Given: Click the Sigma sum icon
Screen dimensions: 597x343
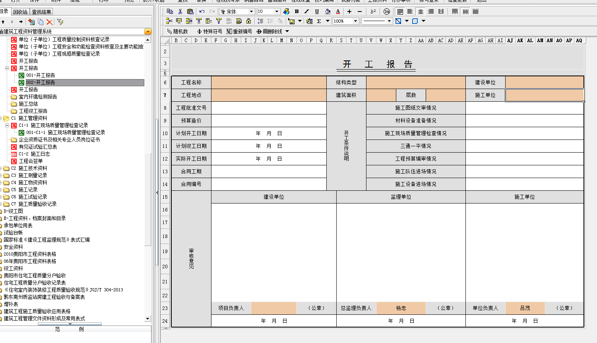Looking at the screenshot, I should coord(319,21).
